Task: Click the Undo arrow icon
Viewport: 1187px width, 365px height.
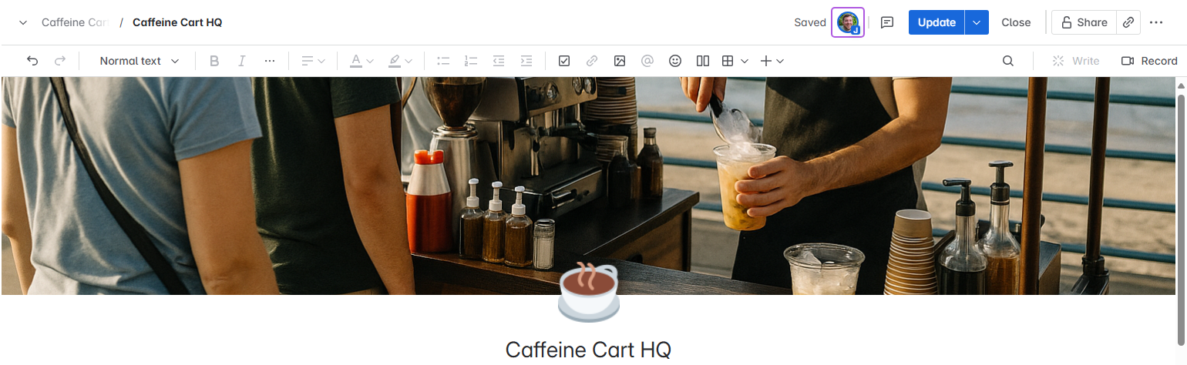Action: tap(32, 61)
